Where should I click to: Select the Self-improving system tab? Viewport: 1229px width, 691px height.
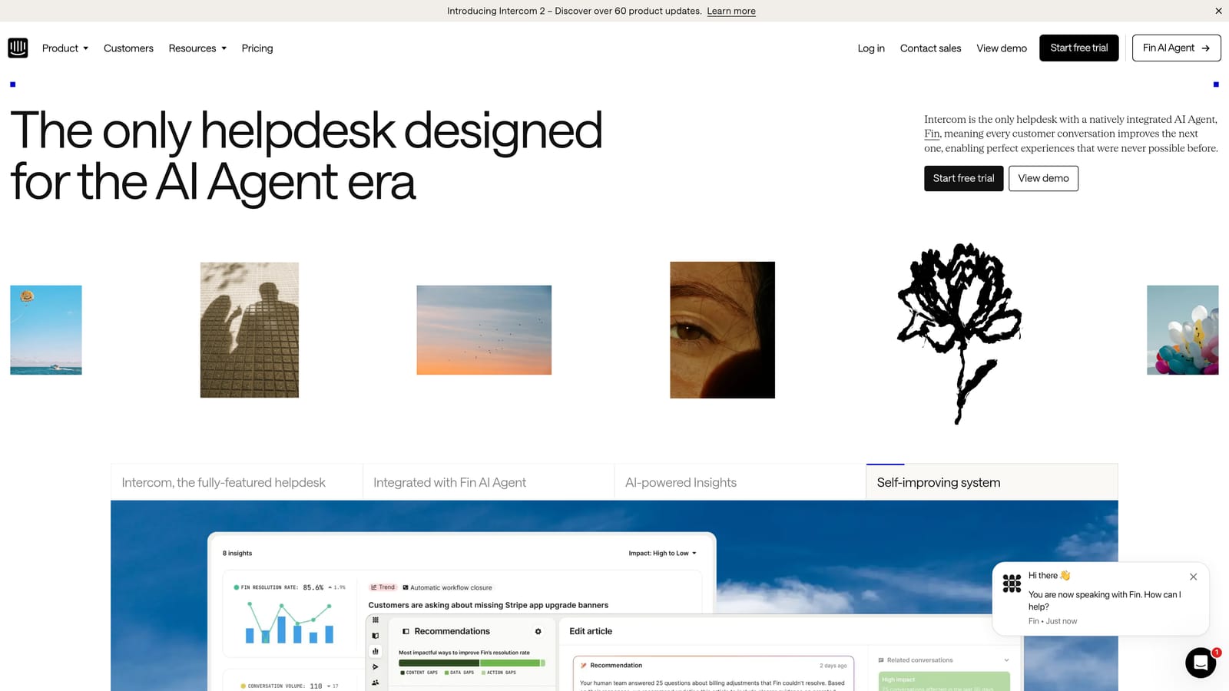(992, 482)
